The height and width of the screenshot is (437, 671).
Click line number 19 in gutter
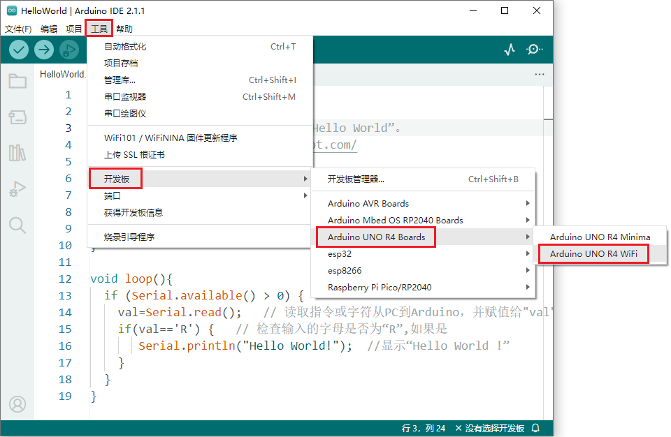pos(65,396)
